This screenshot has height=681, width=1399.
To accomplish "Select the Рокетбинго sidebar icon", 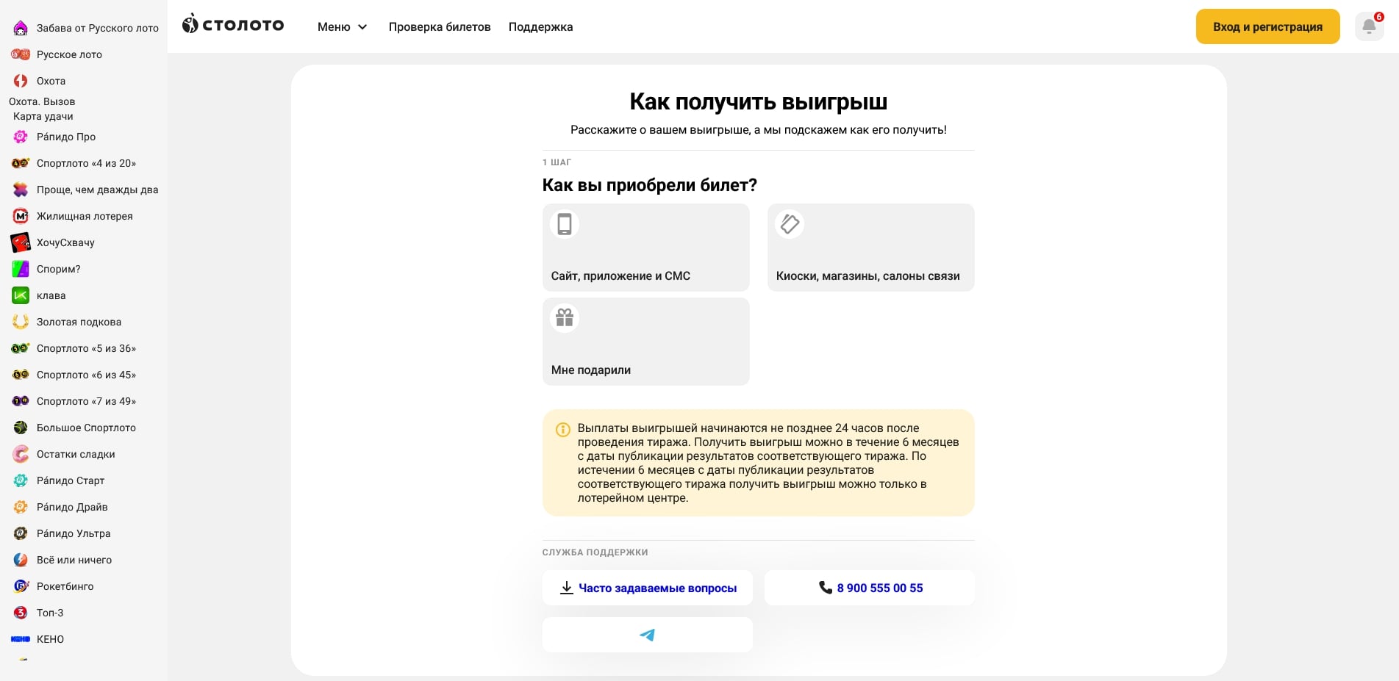I will (x=20, y=586).
